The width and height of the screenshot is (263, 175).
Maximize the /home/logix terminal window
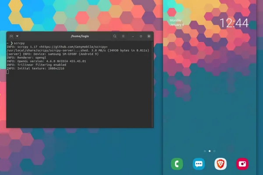coord(141,36)
